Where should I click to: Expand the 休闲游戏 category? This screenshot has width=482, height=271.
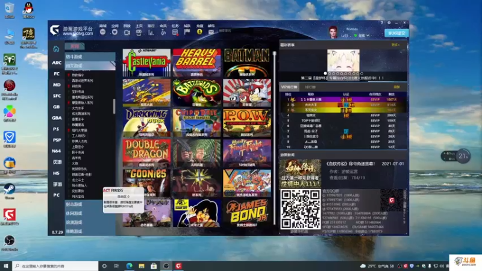point(90,213)
